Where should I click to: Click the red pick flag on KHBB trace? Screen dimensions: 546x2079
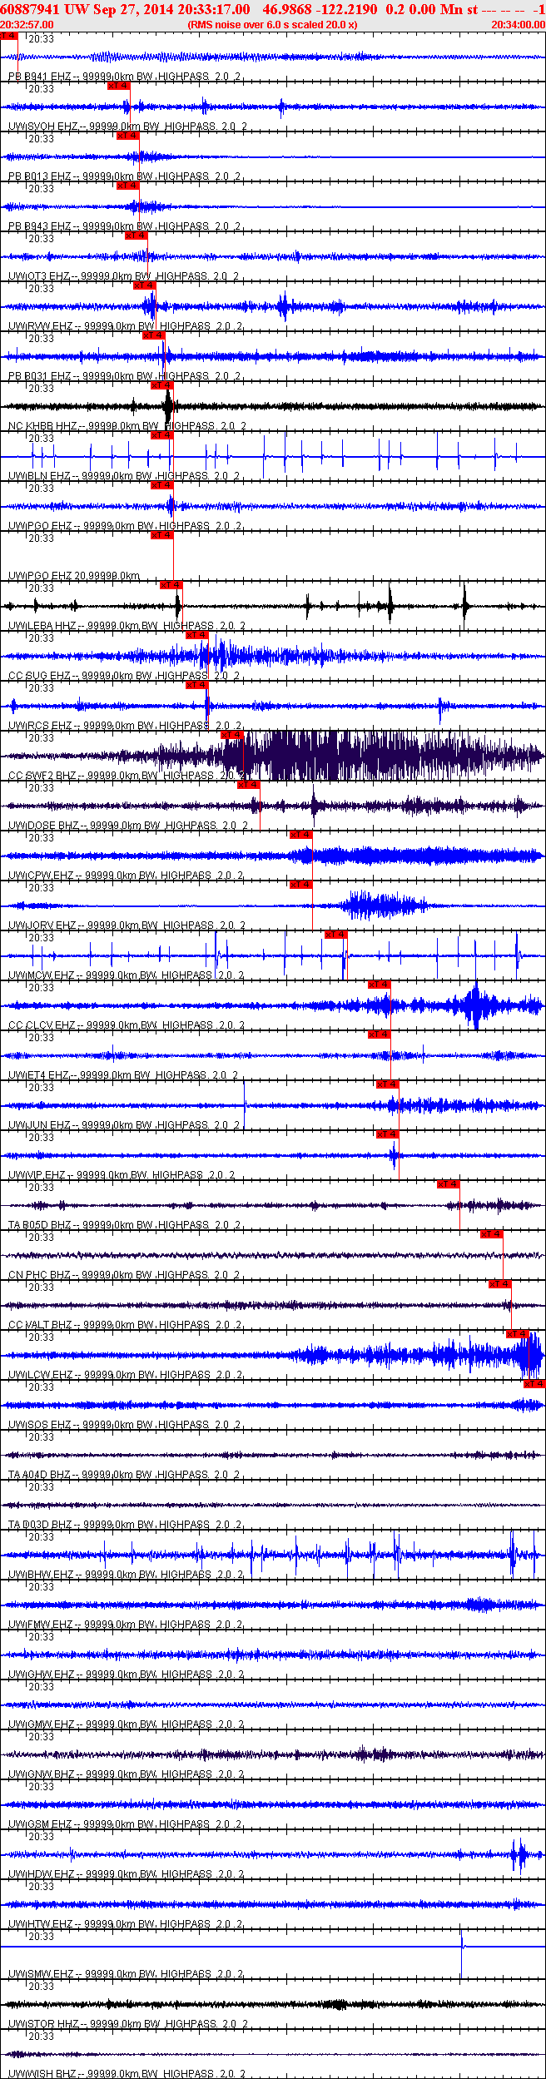click(x=162, y=385)
